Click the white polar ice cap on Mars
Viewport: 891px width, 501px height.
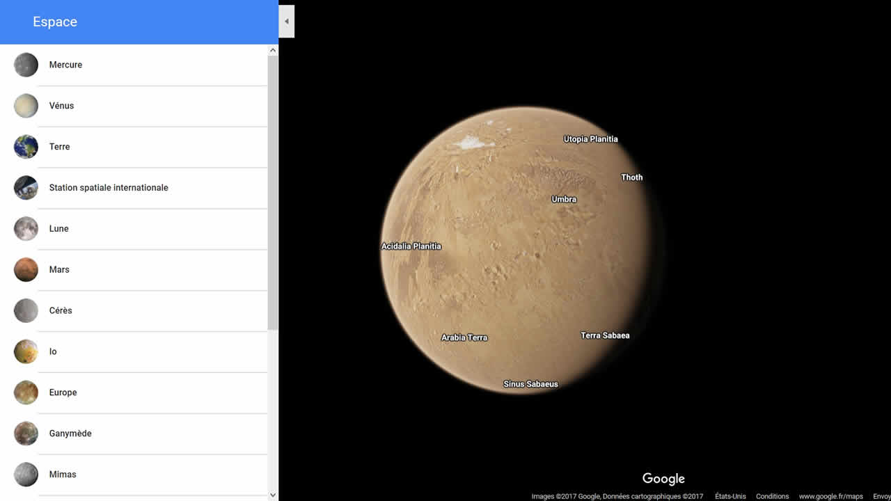coord(471,142)
